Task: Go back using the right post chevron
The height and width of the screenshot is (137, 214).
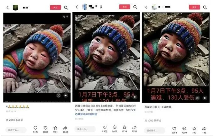Action: [146, 7]
